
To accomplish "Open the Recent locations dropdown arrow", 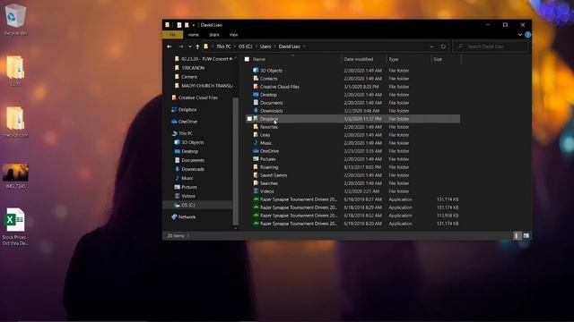I will (189, 47).
